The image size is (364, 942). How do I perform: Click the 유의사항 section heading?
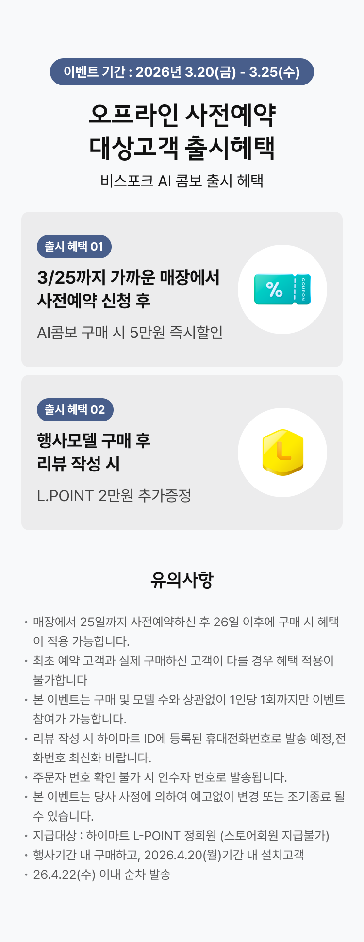coord(182,580)
